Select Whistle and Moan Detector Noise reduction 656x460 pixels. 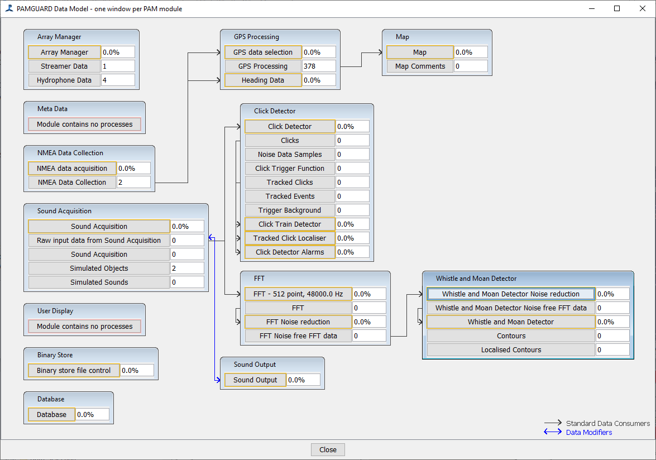pos(511,294)
